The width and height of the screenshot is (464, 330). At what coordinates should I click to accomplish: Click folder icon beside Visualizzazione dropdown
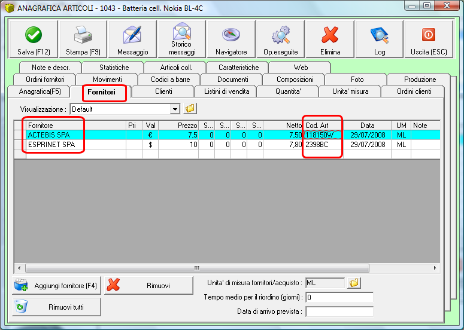coord(190,109)
